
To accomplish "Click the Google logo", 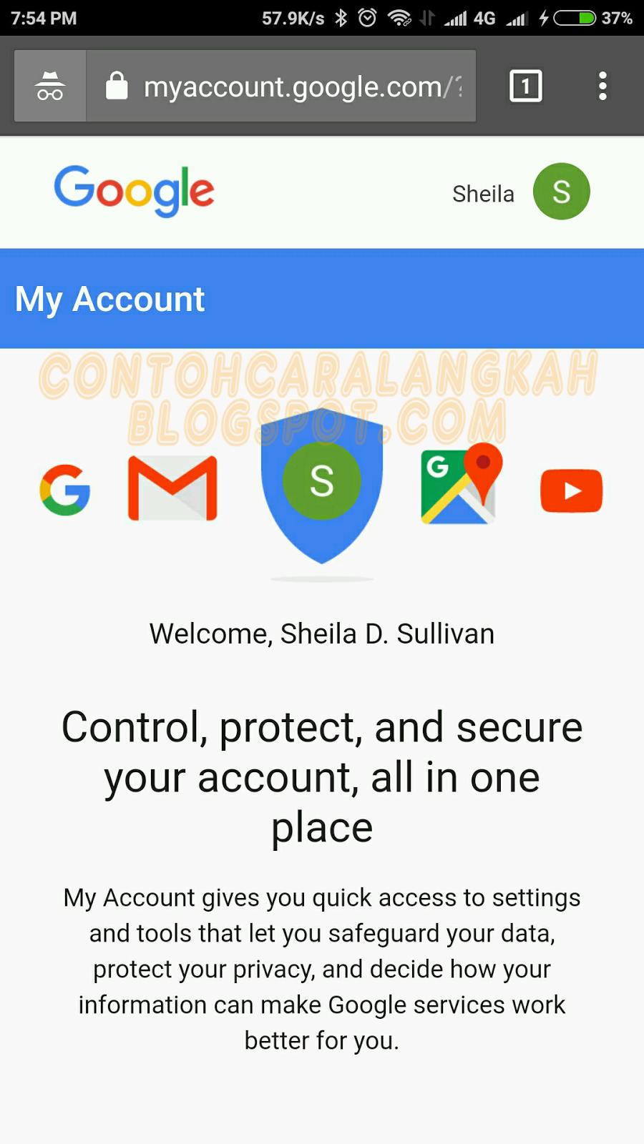I will pos(134,190).
